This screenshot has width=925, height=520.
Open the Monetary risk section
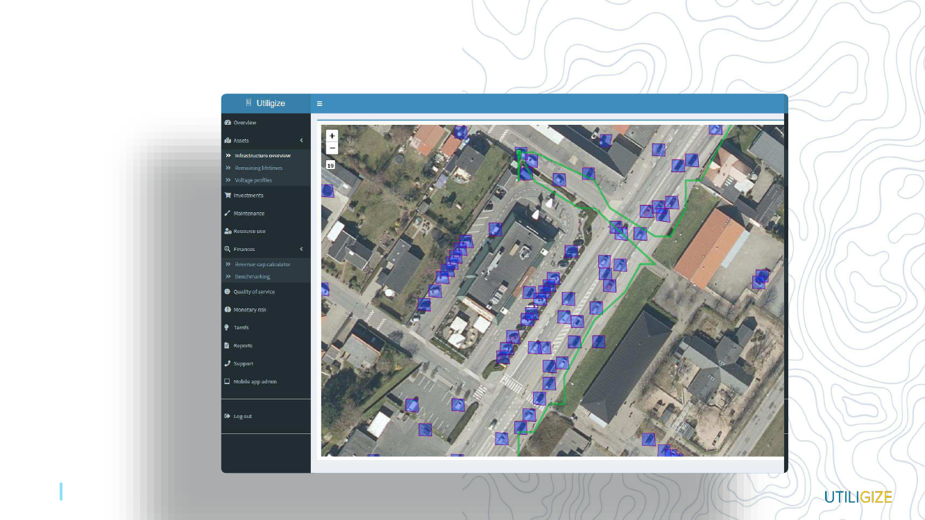click(x=266, y=310)
